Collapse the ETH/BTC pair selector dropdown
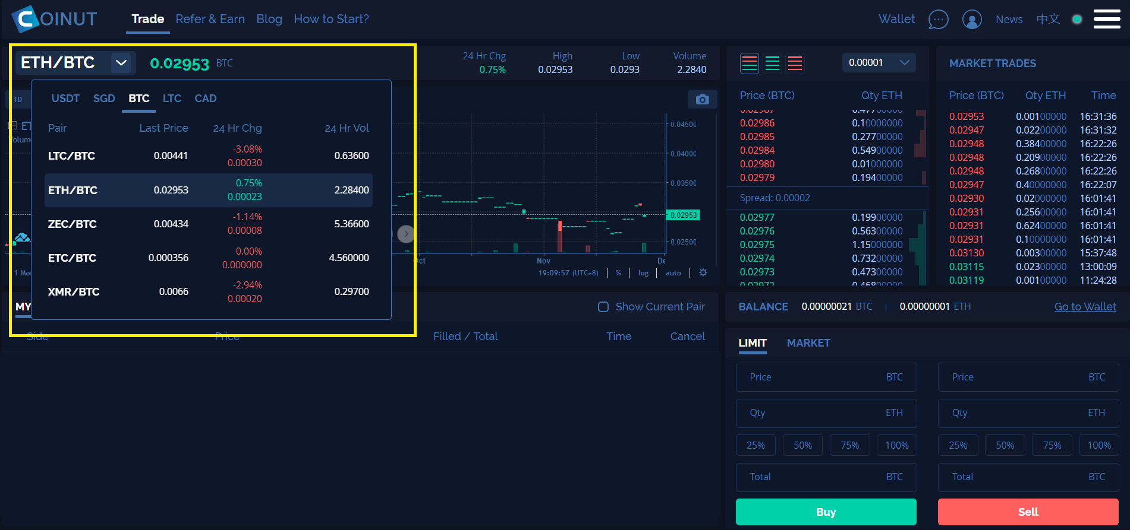 click(121, 63)
